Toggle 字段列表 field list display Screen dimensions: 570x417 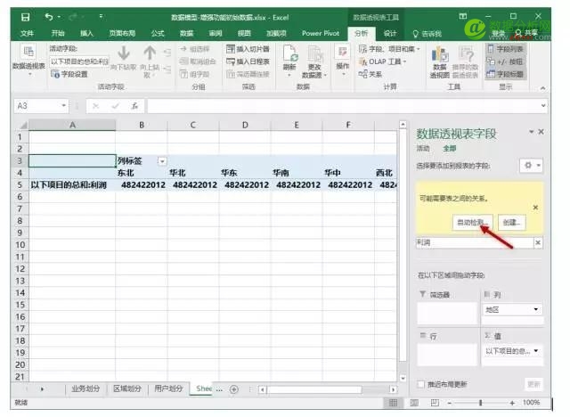click(x=505, y=49)
